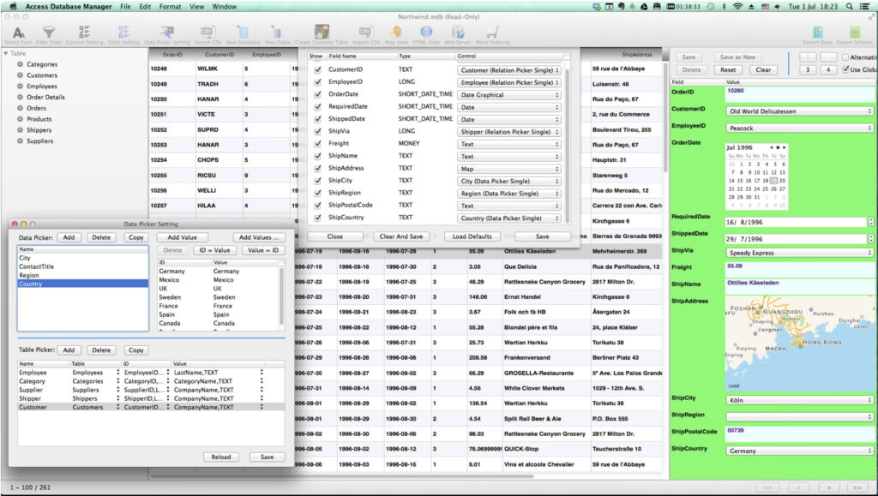
Task: Open the Edit menu
Action: point(145,7)
